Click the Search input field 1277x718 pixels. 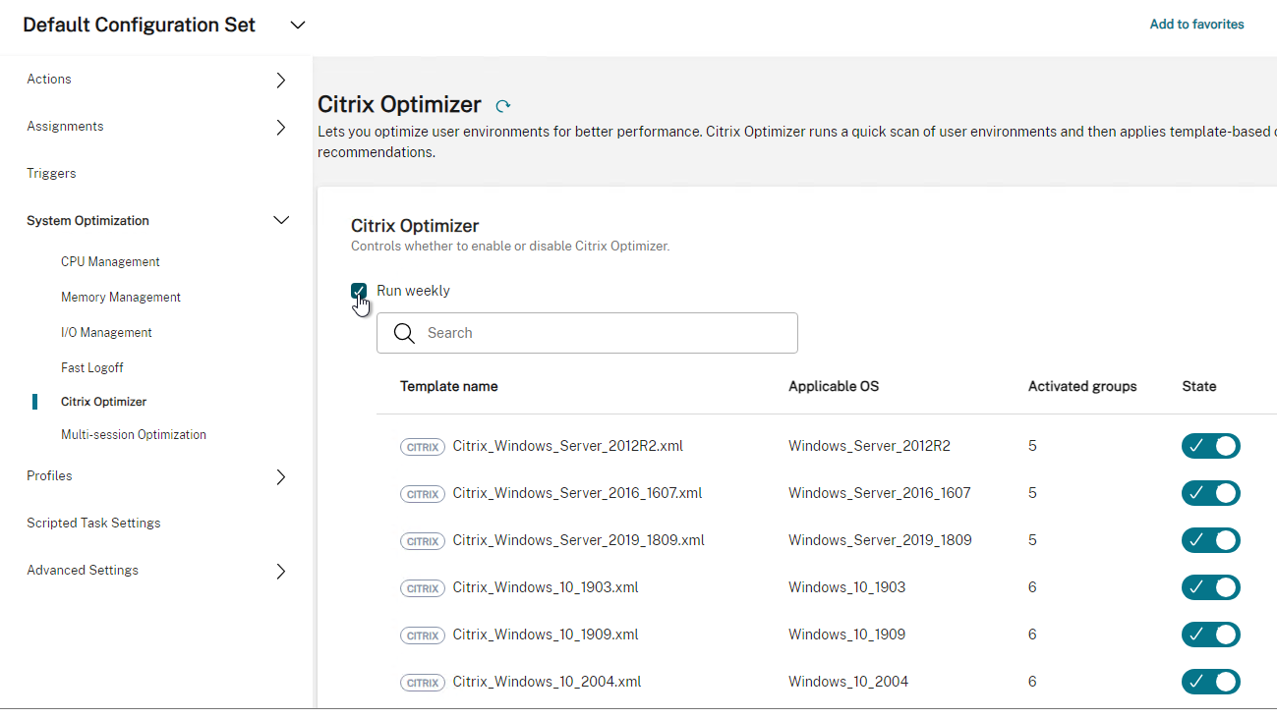coord(587,333)
